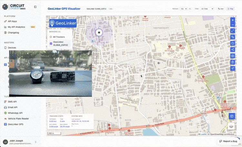Capture map screenshot with camera icon
242x147 pixels.
pyautogui.click(x=233, y=56)
